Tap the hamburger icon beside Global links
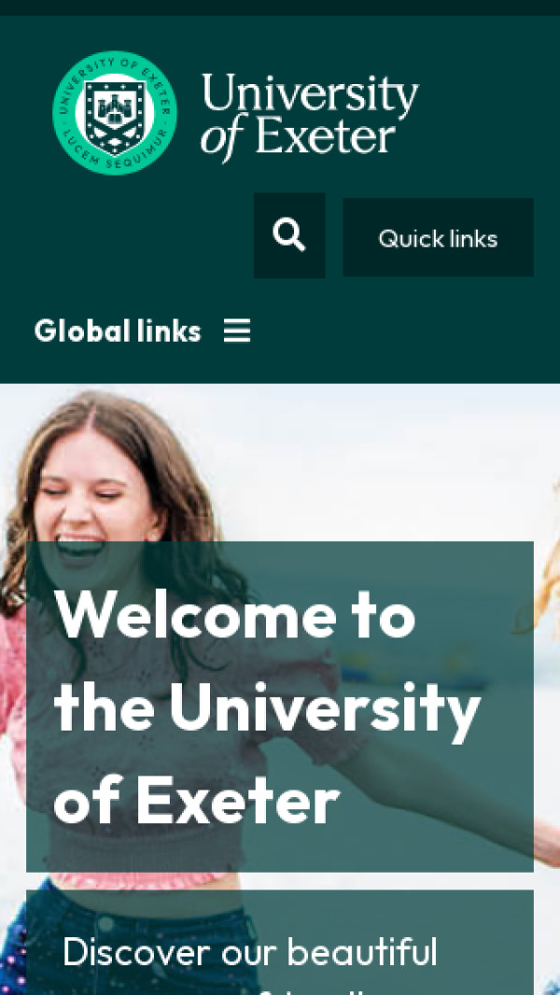560x995 pixels. point(237,331)
